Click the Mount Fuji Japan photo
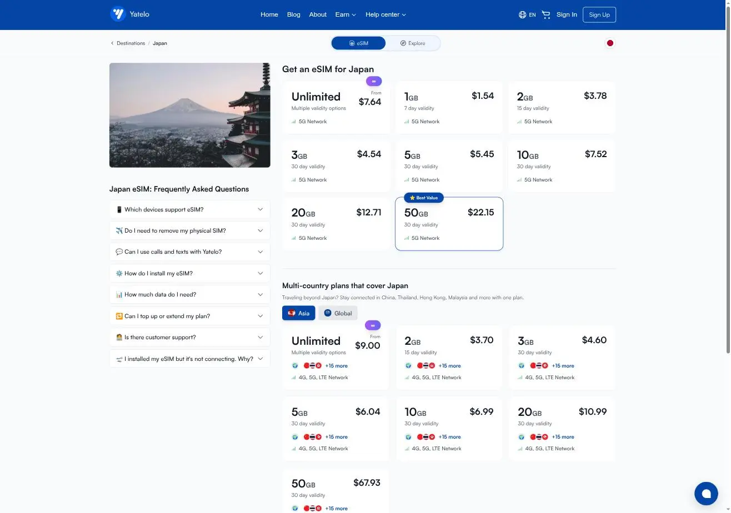This screenshot has width=731, height=513. (189, 115)
